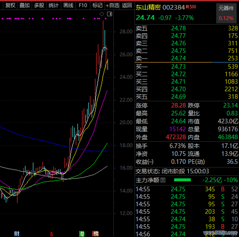Click the 叠加 overlay toolbar button

24,5
